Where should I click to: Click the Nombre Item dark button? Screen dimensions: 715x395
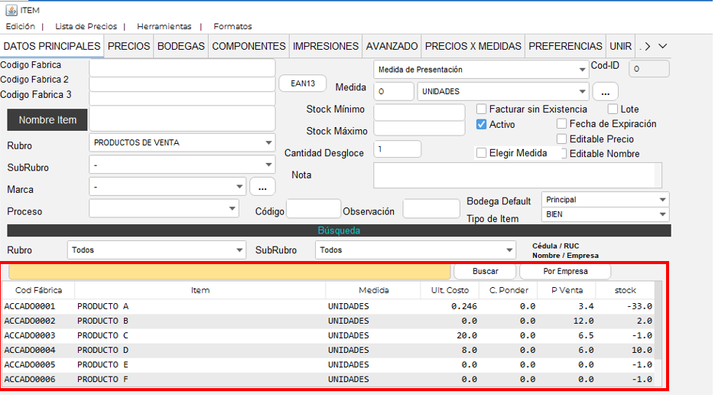[47, 120]
